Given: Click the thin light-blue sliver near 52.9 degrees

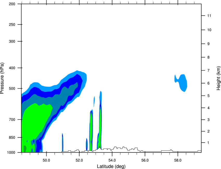Looking at the screenshot, I should pyautogui.click(x=94, y=101).
